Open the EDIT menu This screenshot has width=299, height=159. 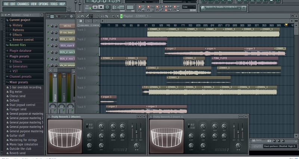[13, 4]
